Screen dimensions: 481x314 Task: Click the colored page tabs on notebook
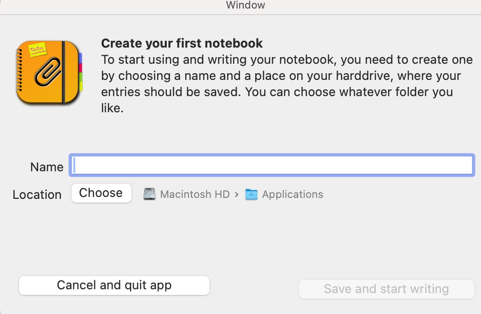point(80,72)
